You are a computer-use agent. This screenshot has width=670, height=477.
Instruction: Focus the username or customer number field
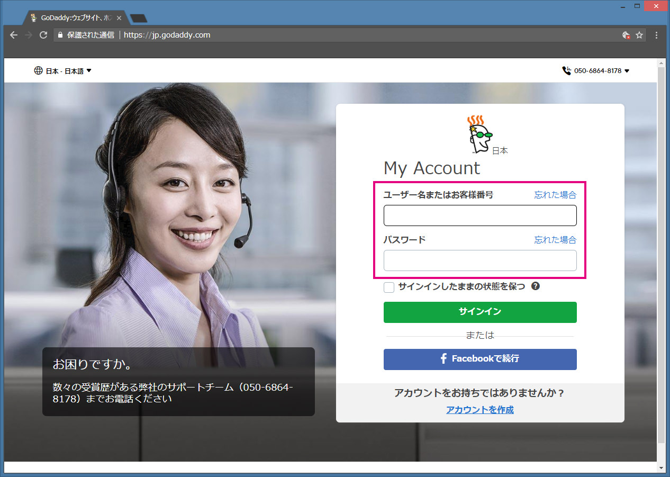click(480, 215)
